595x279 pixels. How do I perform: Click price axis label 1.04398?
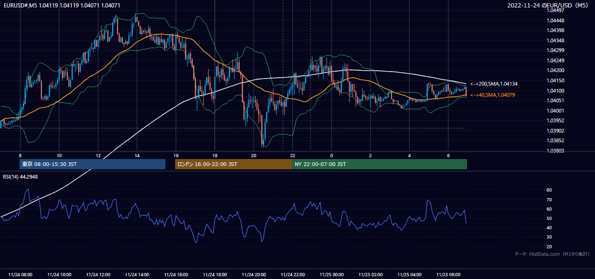tap(555, 30)
